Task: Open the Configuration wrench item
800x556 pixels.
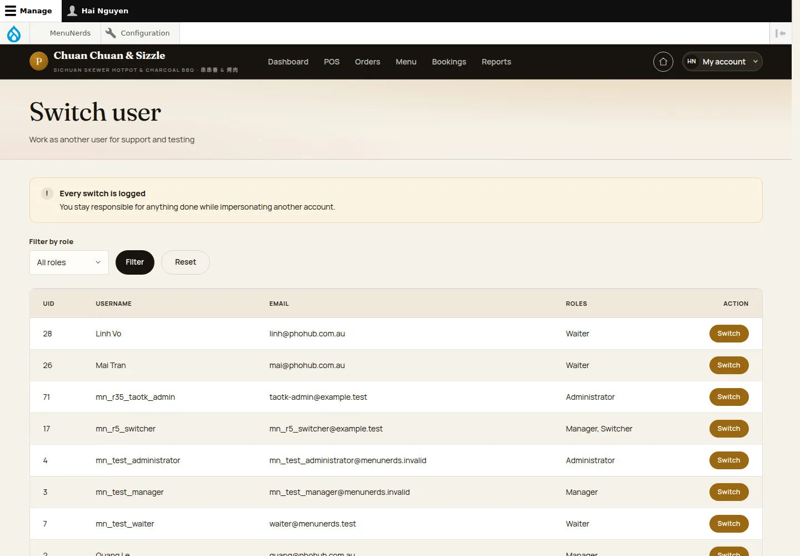Action: tap(140, 33)
